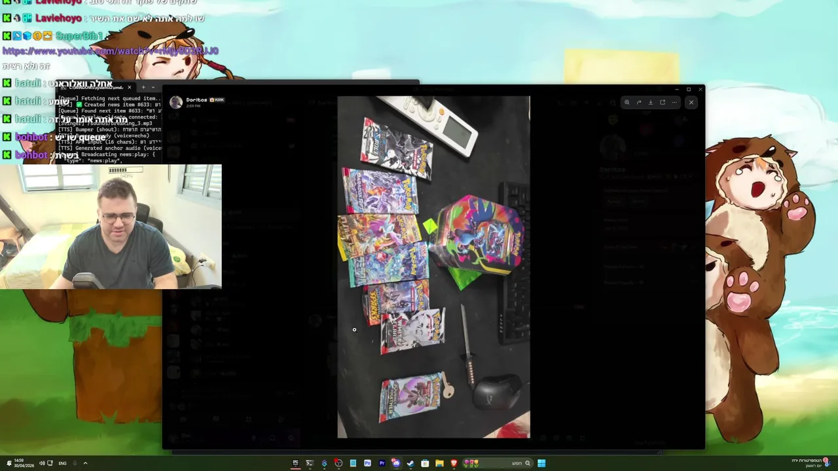Switch to Discord in the taskbar
This screenshot has height=471, width=838.
(396, 463)
